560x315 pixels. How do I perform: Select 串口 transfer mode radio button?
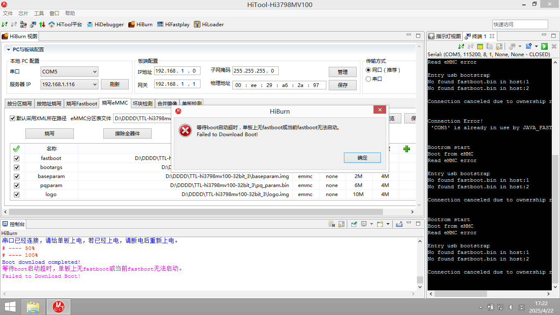[x=368, y=79]
